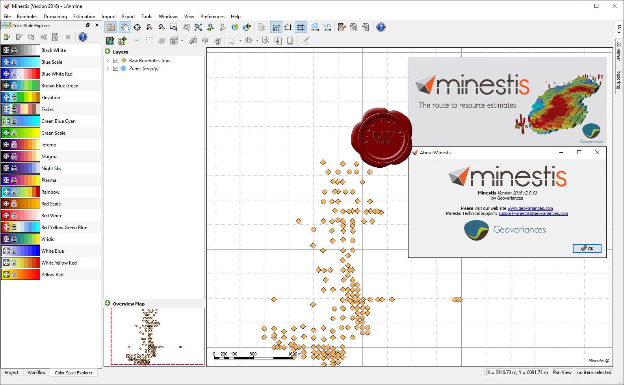624x385 pixels.
Task: Open the www.geovariances.com link
Action: [x=530, y=208]
